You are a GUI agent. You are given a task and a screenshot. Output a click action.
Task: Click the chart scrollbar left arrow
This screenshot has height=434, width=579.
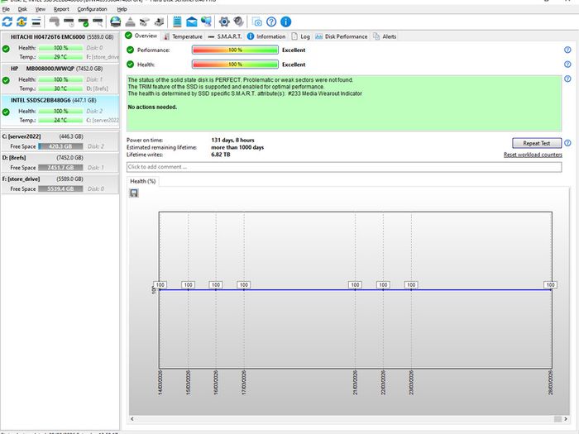coord(132,419)
